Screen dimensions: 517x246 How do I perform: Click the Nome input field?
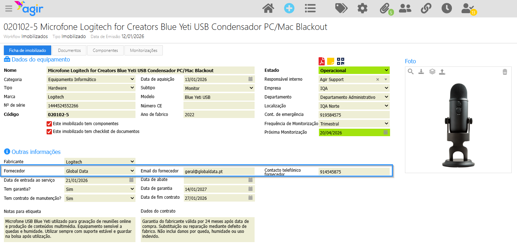click(x=151, y=70)
